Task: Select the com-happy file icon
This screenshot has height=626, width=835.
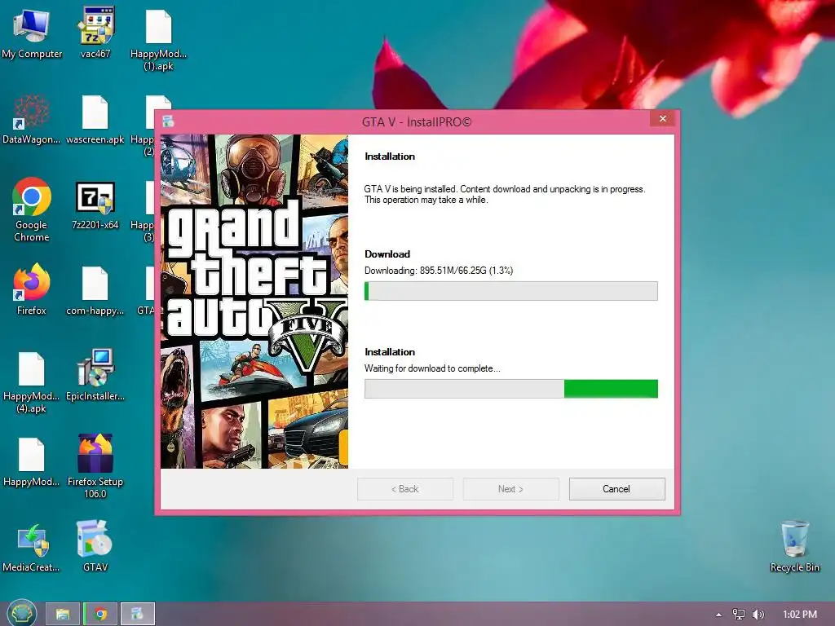Action: (x=95, y=290)
